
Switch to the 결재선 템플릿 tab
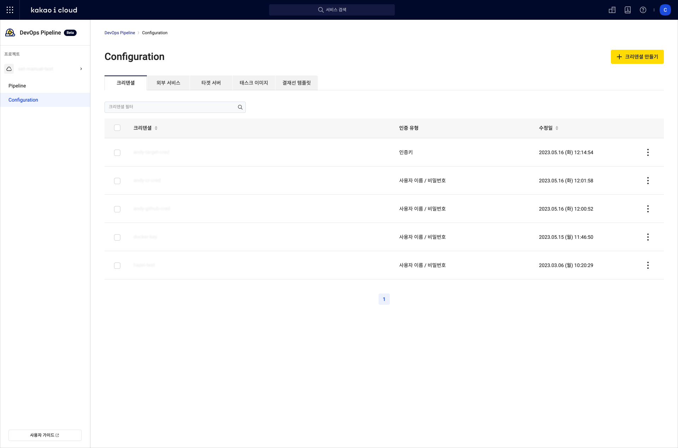click(297, 83)
